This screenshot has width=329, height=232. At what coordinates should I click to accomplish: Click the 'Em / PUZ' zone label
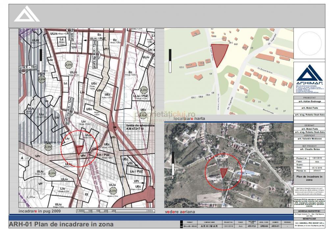[x=103, y=155]
